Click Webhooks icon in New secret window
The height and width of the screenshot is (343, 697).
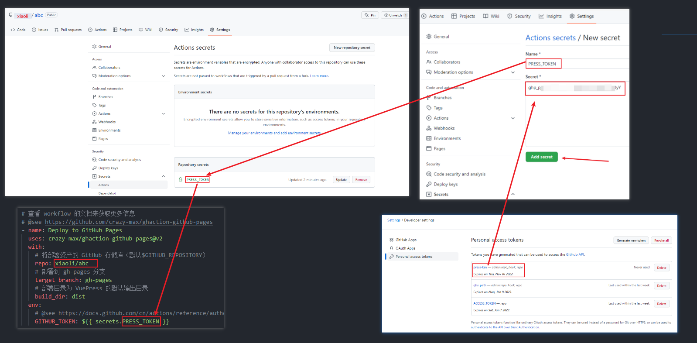[x=429, y=128]
